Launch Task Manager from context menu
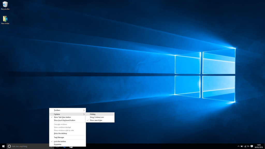The height and width of the screenshot is (149, 265). click(68, 137)
